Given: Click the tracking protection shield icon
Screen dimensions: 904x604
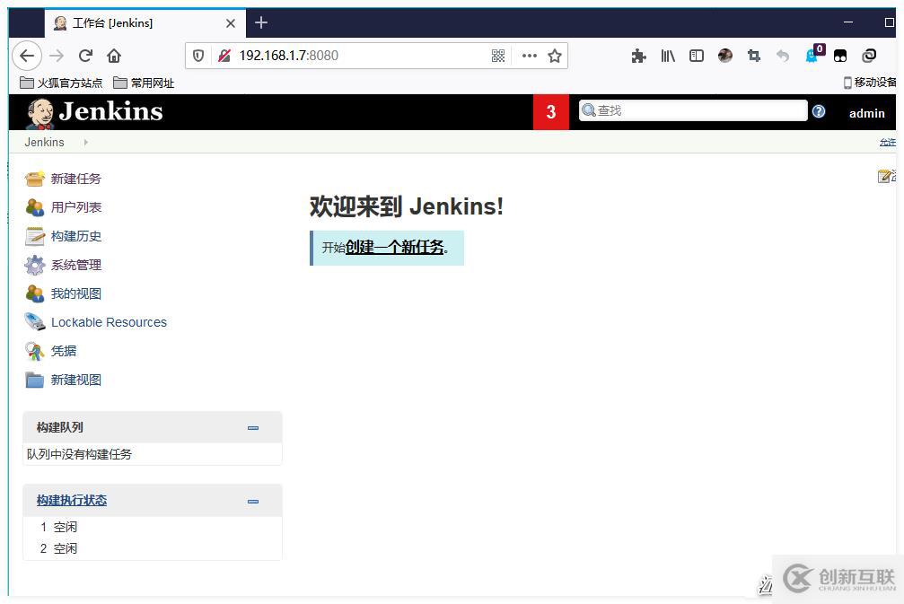Looking at the screenshot, I should click(x=198, y=56).
